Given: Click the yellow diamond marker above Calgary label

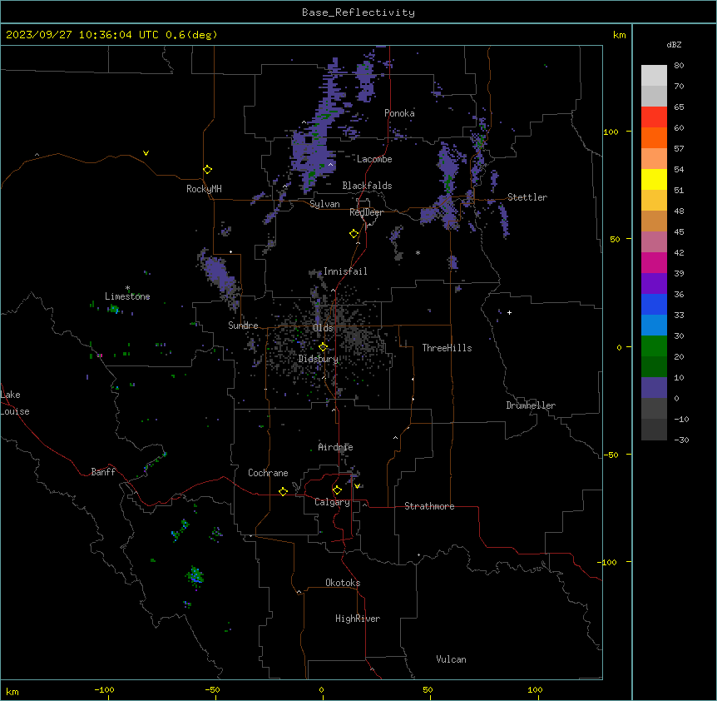Looking at the screenshot, I should [337, 490].
